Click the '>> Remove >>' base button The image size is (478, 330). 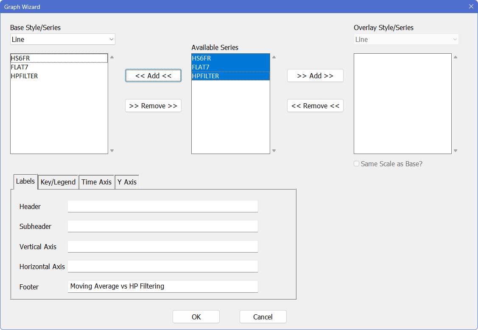153,106
